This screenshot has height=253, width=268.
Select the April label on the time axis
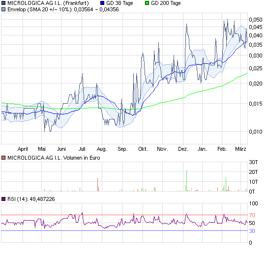click(23, 149)
